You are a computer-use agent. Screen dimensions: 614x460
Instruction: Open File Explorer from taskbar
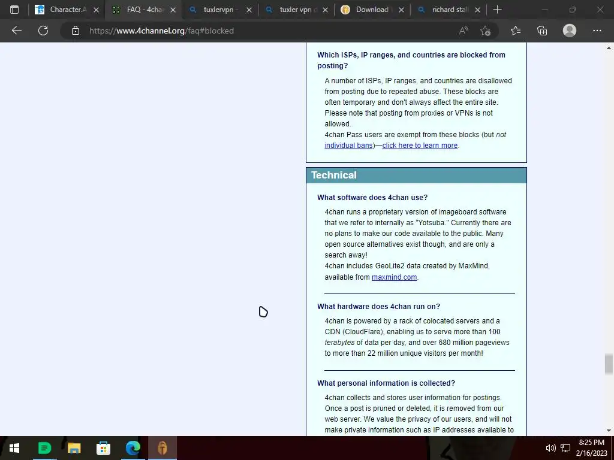coord(74,448)
